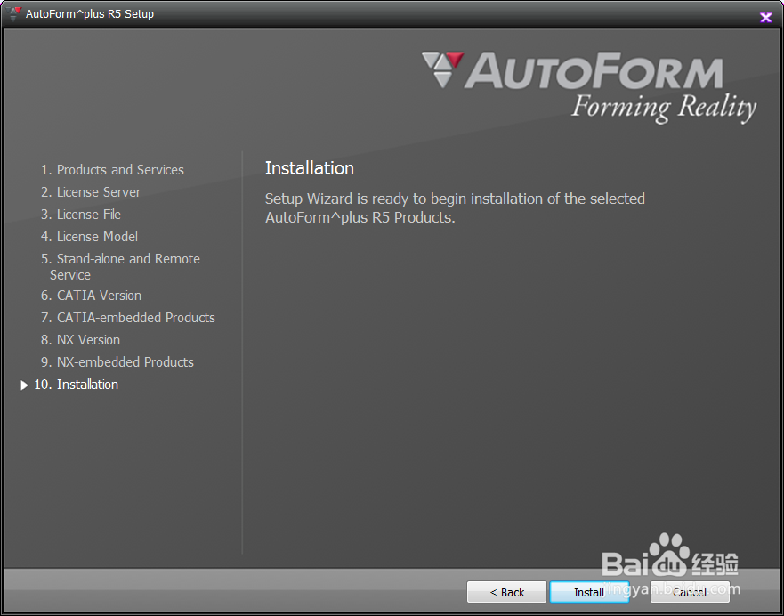
Task: Cancel the setup wizard
Action: [690, 592]
